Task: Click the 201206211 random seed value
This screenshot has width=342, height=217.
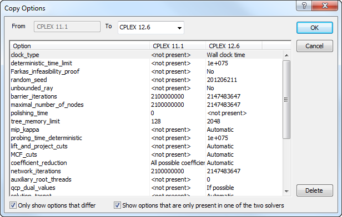Action: point(222,80)
